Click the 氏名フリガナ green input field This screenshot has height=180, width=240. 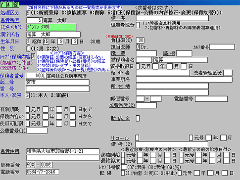[x=51, y=27]
